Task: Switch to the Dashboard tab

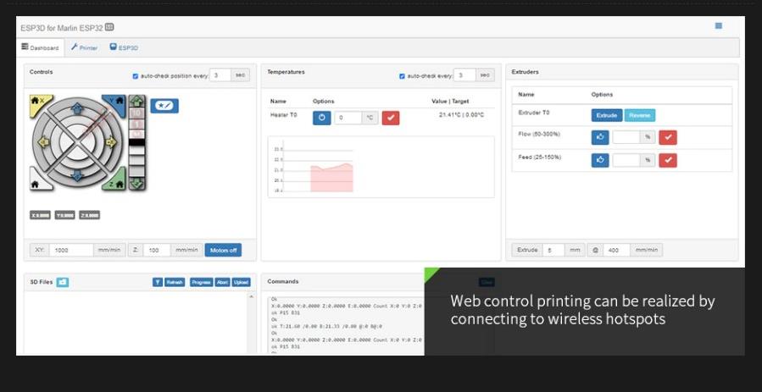Action: click(x=41, y=47)
